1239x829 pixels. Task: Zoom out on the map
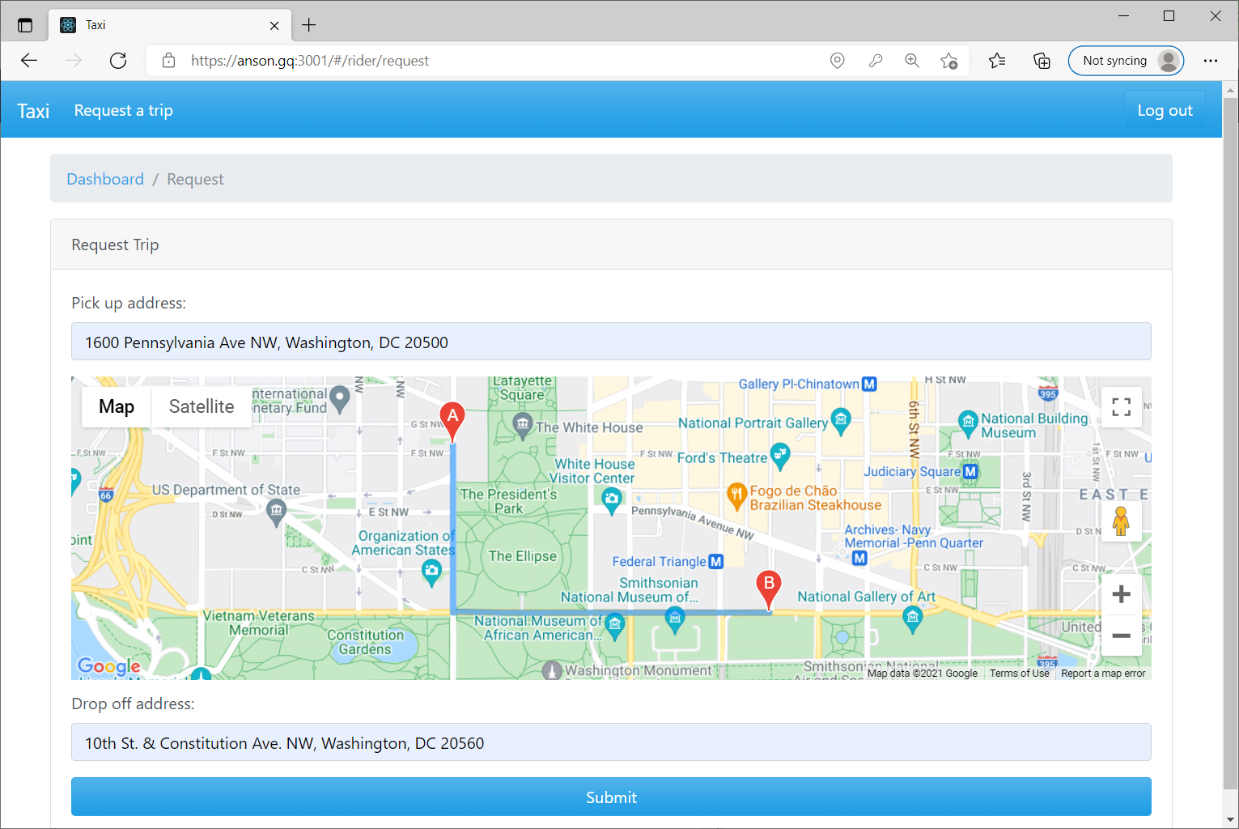click(x=1121, y=636)
